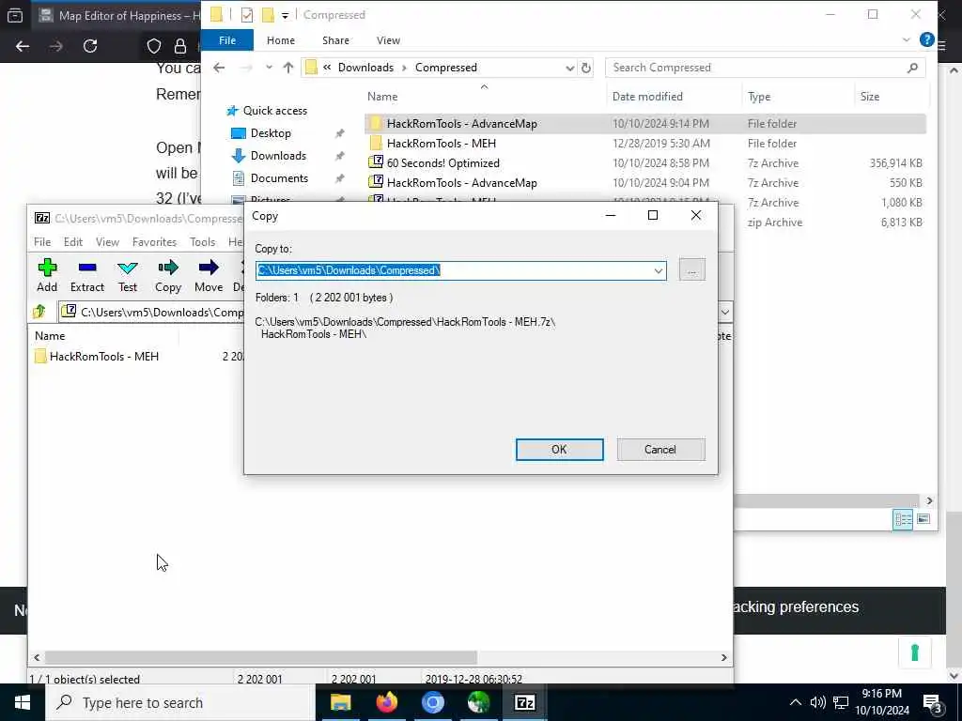Open Chromium browser from taskbar
This screenshot has width=962, height=721.
click(432, 702)
